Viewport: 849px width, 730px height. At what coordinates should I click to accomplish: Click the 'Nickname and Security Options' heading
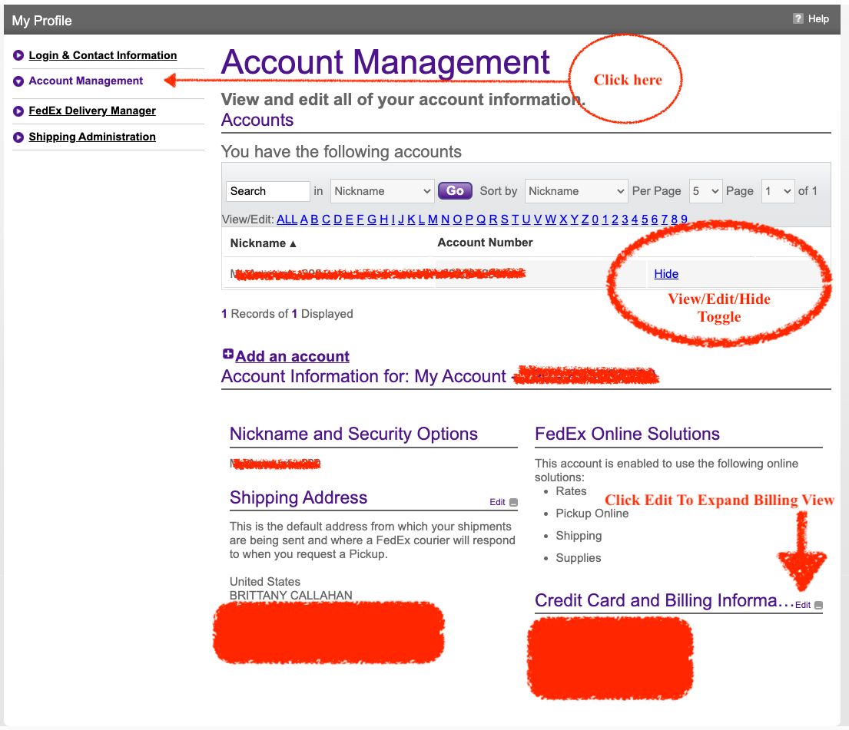pos(353,434)
